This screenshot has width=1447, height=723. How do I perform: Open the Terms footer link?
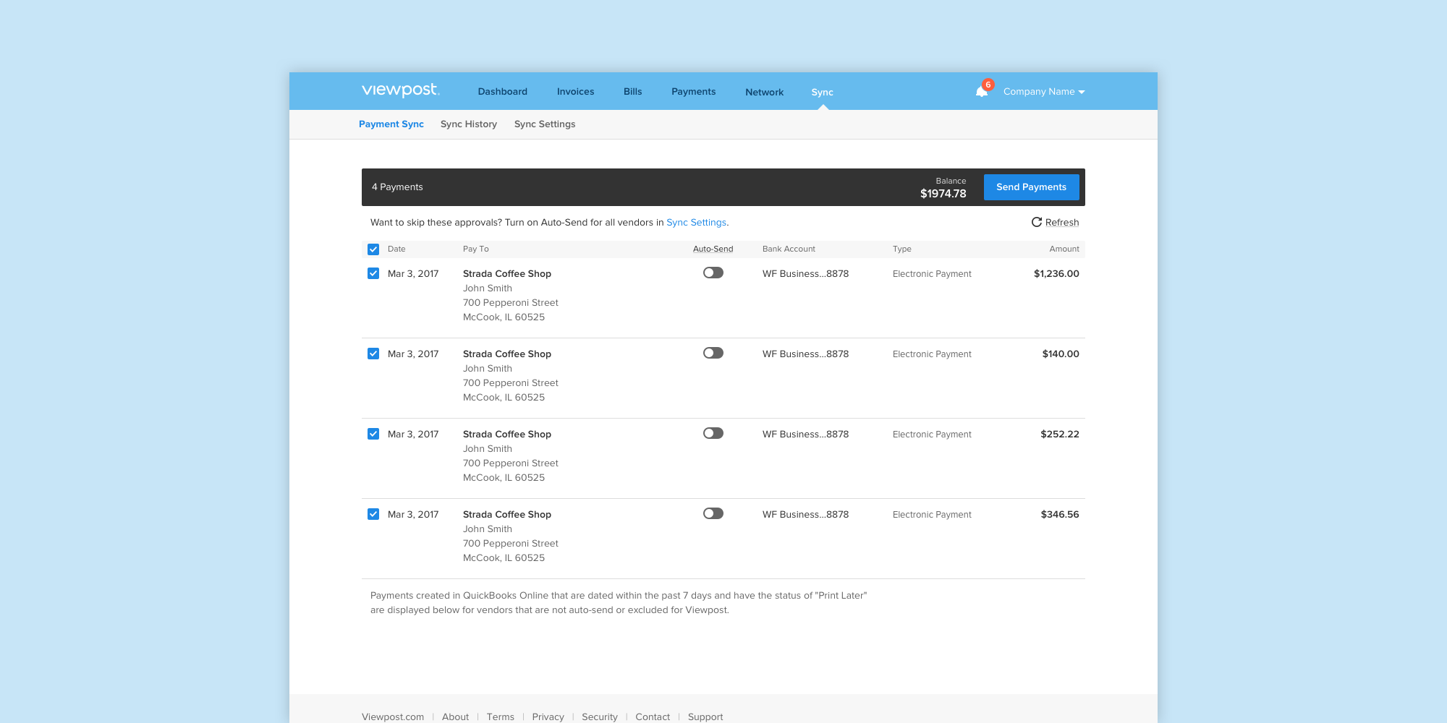click(501, 717)
